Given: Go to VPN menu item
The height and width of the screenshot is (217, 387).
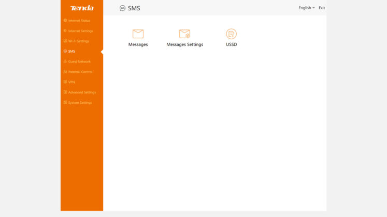Looking at the screenshot, I should point(71,82).
